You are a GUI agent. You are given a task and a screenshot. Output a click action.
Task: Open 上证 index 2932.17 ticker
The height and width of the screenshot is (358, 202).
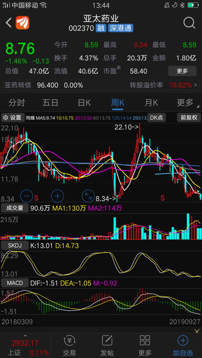[x=25, y=347]
